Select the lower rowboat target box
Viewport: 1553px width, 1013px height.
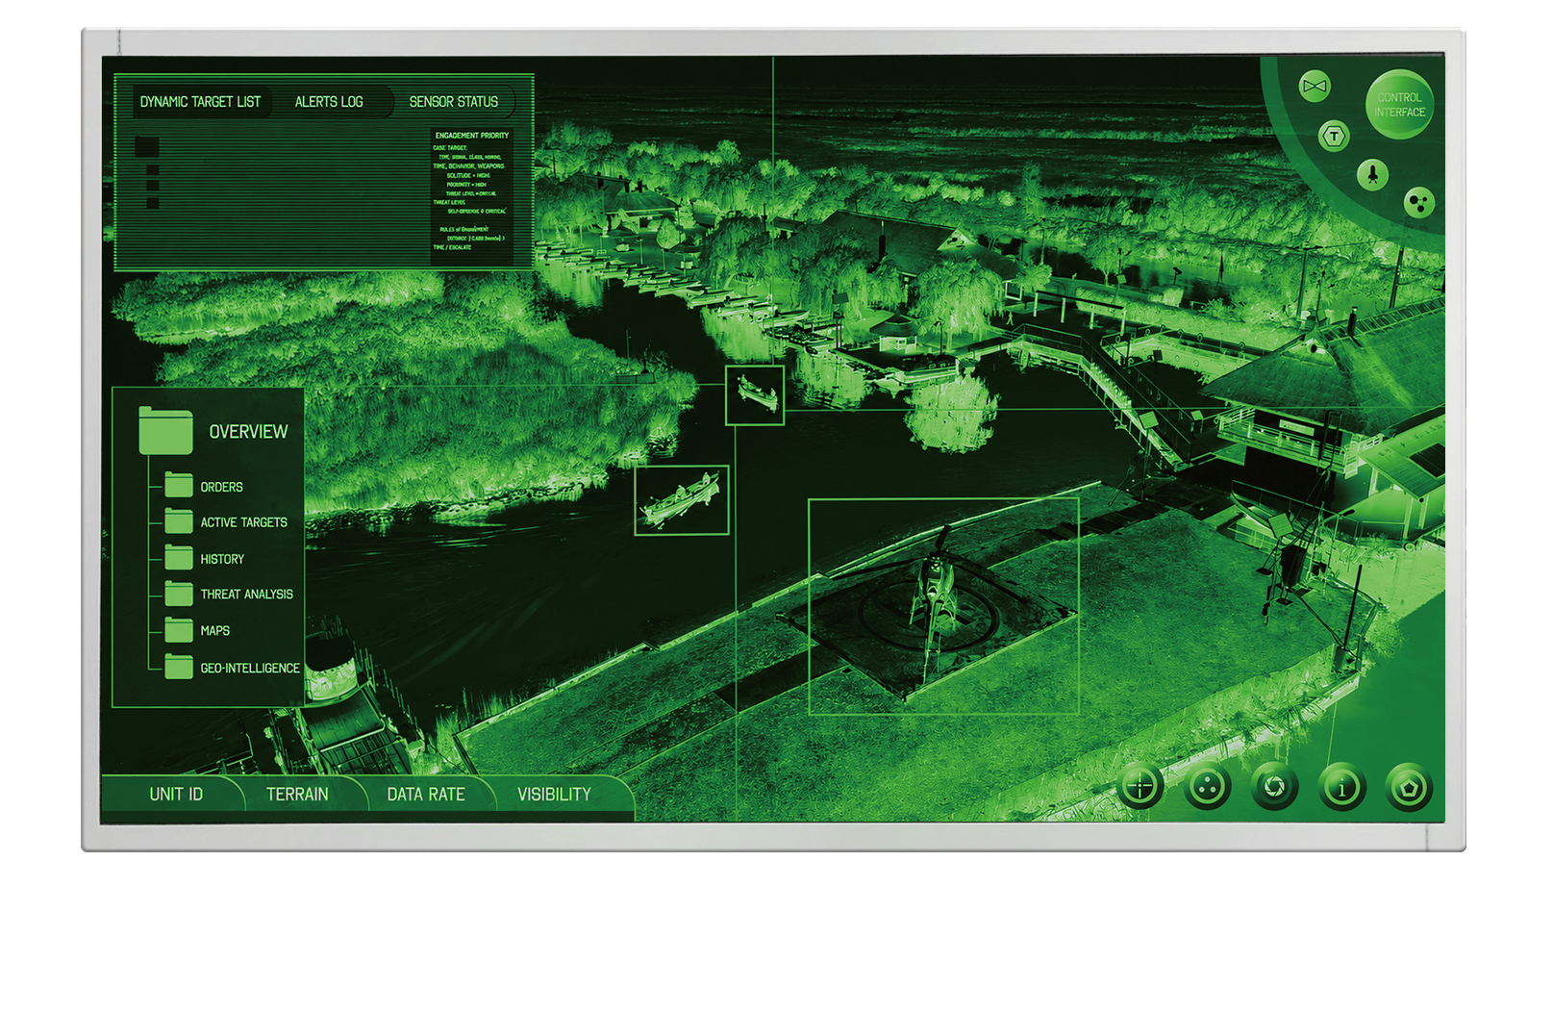click(682, 500)
